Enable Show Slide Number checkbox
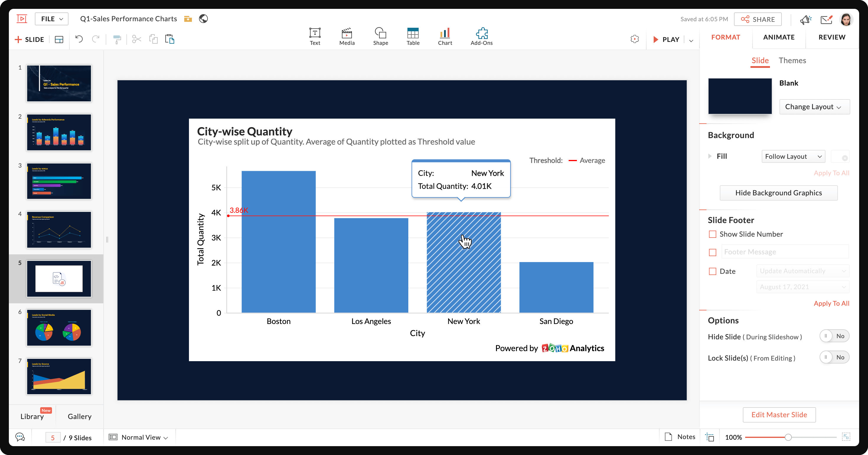The height and width of the screenshot is (455, 868). tap(712, 234)
